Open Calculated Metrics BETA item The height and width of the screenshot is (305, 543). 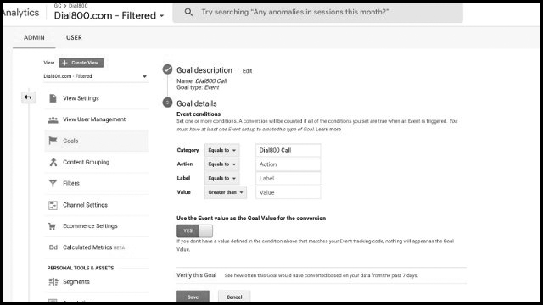point(97,247)
